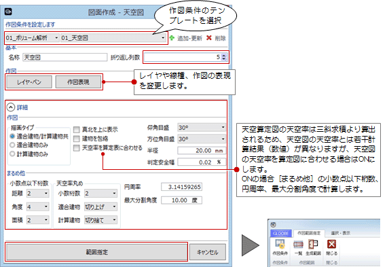Collapse the 詳細 section chevron
The width and height of the screenshot is (387, 267).
11,107
